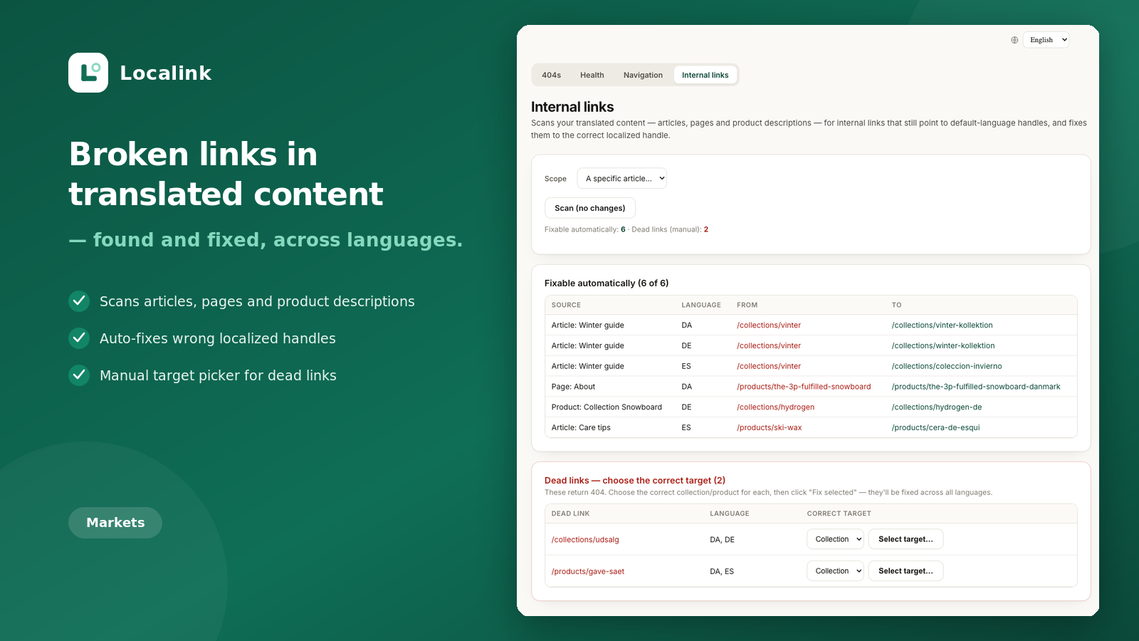Click the /products/the-3p-fulfilled-snowboard-danmark target
This screenshot has width=1139, height=641.
pyautogui.click(x=976, y=387)
